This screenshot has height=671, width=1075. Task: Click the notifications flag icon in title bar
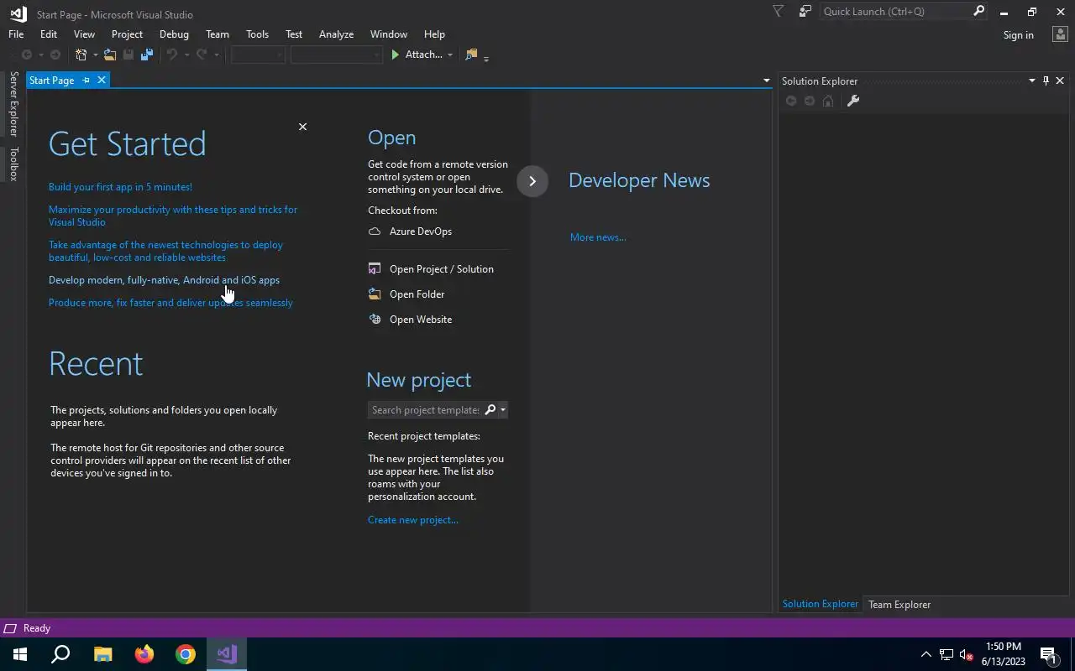(x=778, y=12)
